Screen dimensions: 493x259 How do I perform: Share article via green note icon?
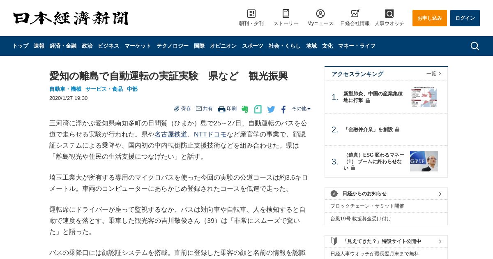[x=258, y=109]
